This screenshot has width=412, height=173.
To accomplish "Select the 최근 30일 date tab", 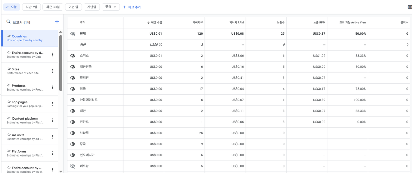I will tap(53, 7).
